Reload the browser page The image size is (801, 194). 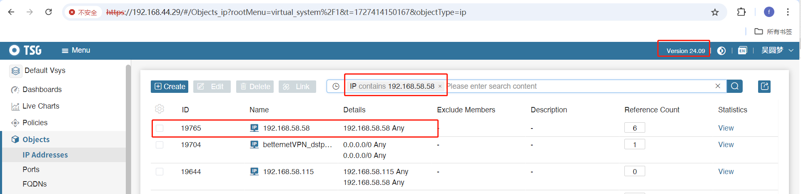click(x=49, y=12)
